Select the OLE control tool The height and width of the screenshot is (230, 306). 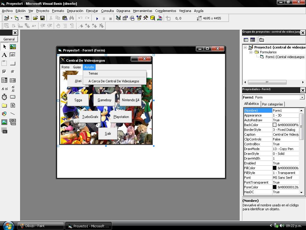point(4,131)
